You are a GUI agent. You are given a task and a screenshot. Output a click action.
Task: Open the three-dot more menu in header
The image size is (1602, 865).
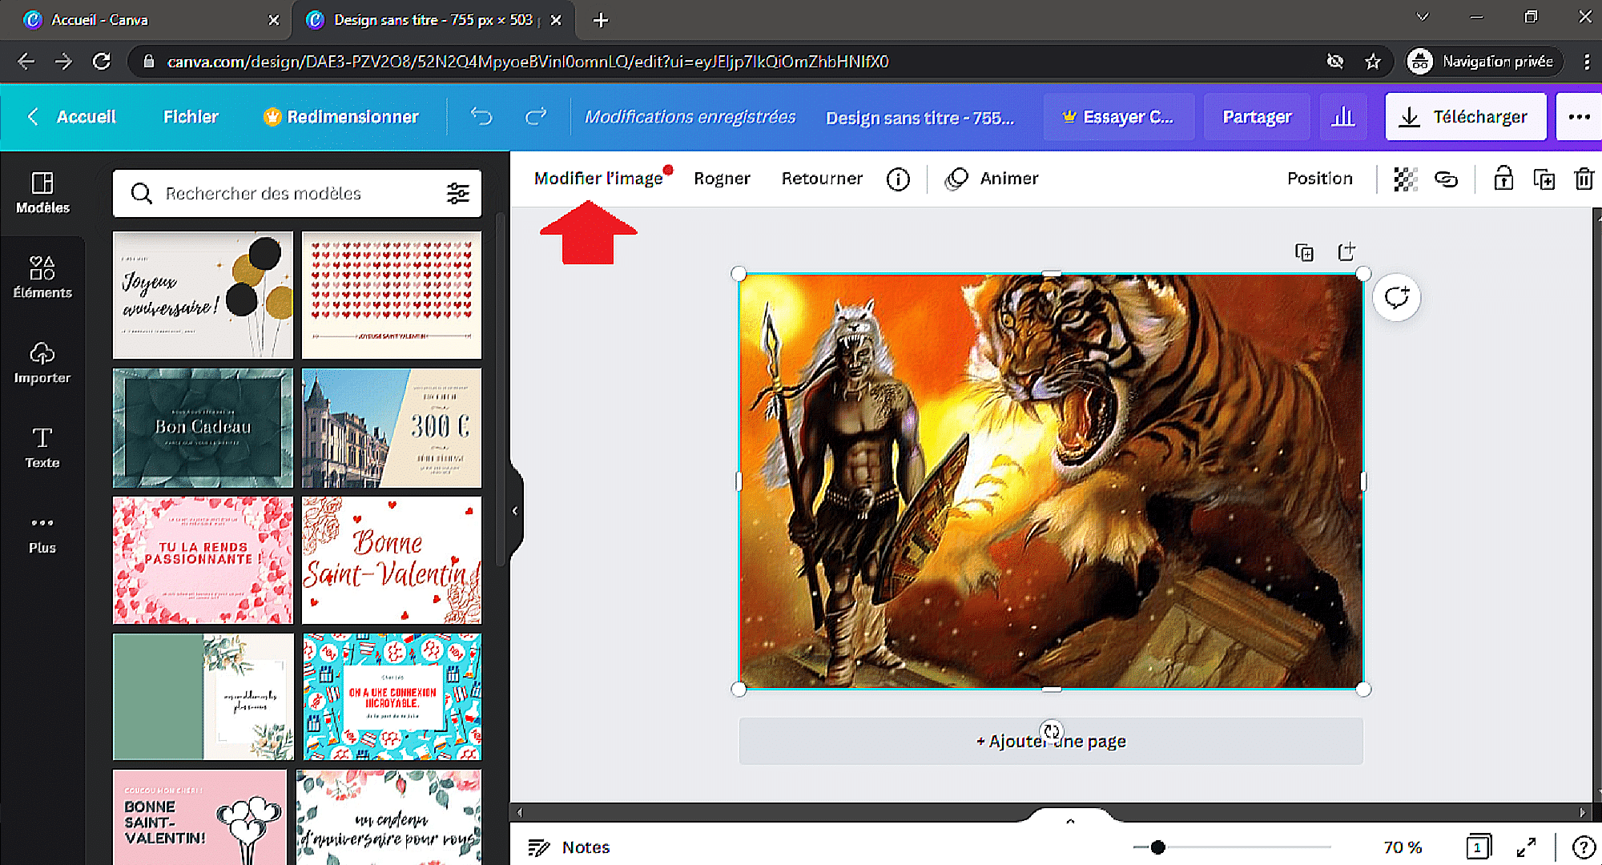coord(1579,117)
